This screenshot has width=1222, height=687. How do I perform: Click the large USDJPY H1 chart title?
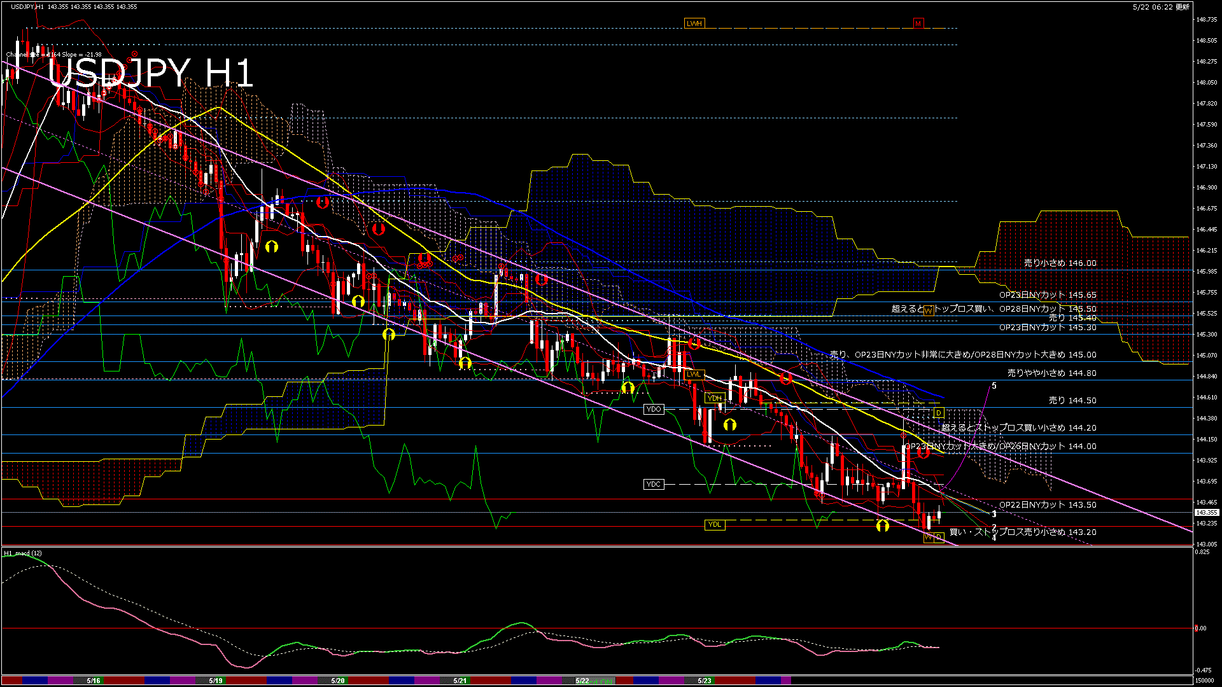tap(150, 73)
